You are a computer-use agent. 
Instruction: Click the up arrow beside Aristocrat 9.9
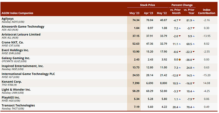tap(193, 36)
